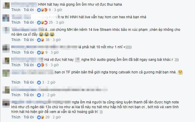Open avatar of first commenter
The height and width of the screenshot is (122, 195).
[6, 5]
